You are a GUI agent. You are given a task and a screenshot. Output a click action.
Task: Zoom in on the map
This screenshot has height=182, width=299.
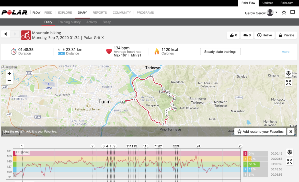tap(9, 74)
